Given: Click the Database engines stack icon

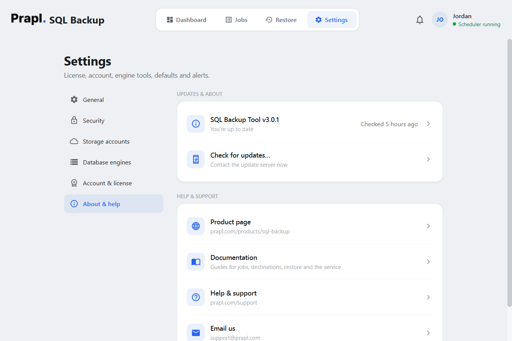Looking at the screenshot, I should pos(74,162).
